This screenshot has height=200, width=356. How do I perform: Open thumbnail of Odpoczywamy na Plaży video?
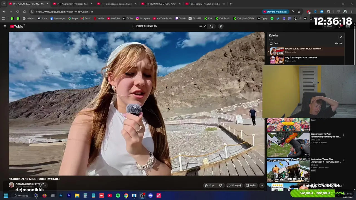click(288, 144)
